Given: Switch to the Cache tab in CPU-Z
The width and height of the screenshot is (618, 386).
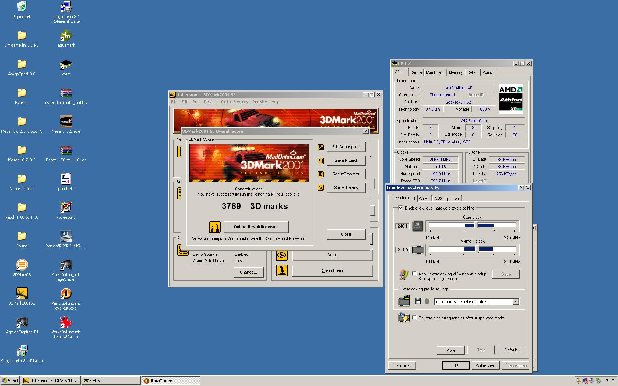Looking at the screenshot, I should pos(416,72).
